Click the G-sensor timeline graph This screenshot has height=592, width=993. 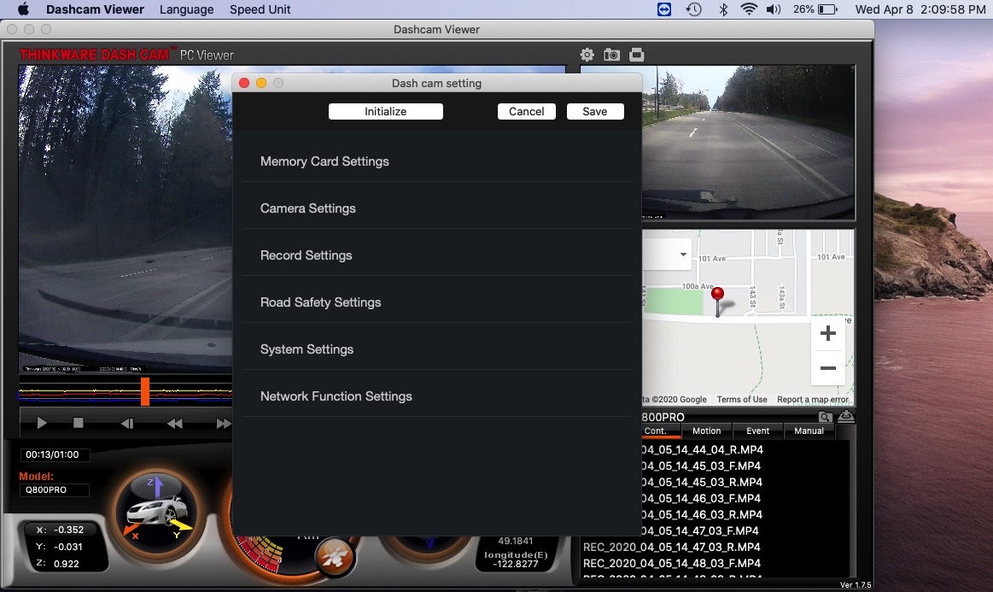pyautogui.click(x=126, y=392)
